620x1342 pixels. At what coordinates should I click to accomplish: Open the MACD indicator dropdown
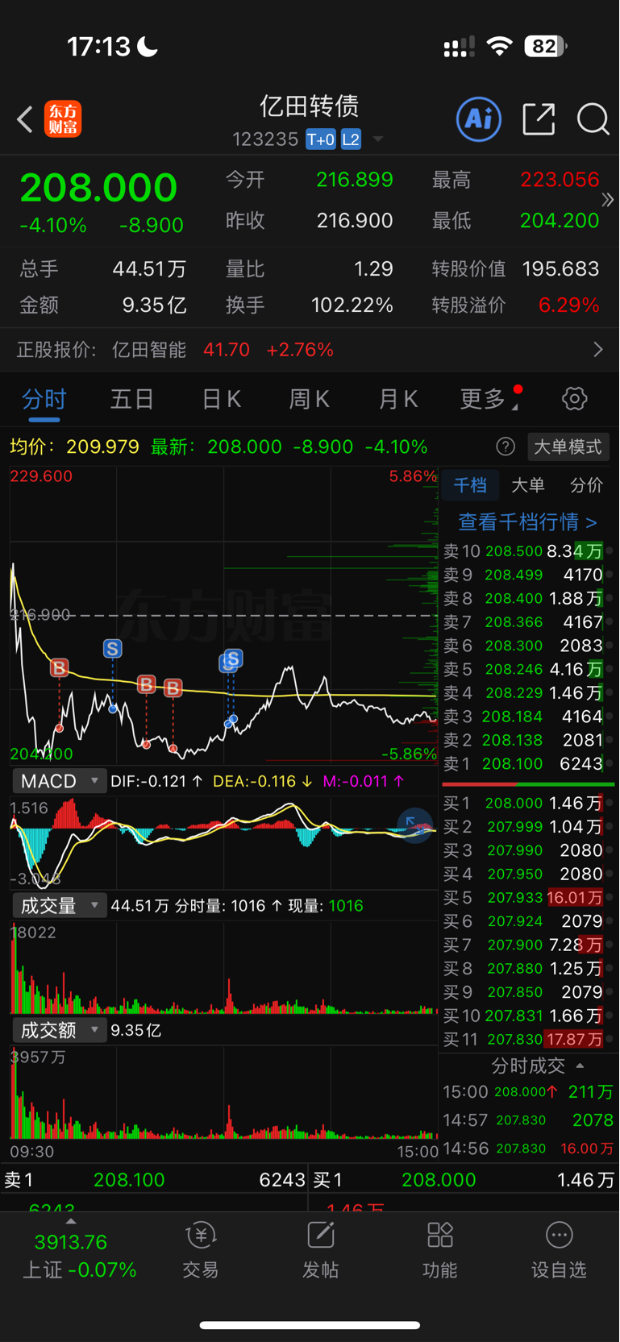click(x=59, y=781)
